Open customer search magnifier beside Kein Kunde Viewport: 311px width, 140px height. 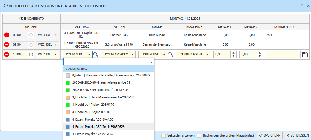(x=171, y=54)
